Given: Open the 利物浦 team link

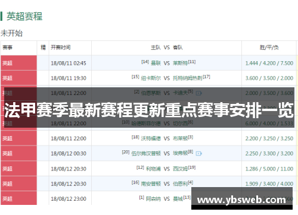Looking at the screenshot, I should pyautogui.click(x=153, y=169).
